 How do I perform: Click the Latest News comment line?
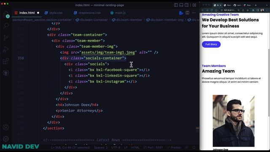pyautogui.click(x=107, y=140)
